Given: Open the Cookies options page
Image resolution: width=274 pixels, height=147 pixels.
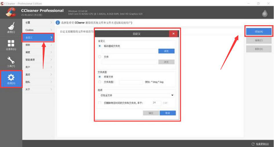Looking at the screenshot, I should click(x=38, y=30).
